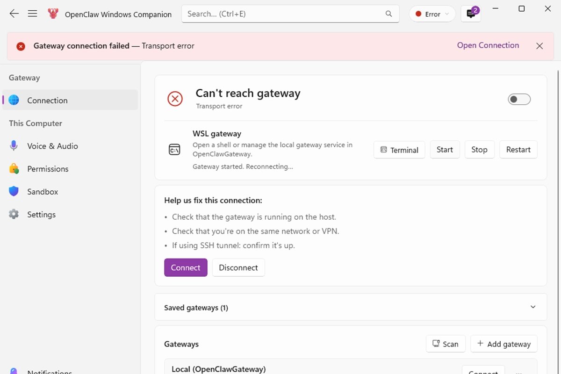Click the search magnifier icon
The height and width of the screenshot is (374, 561).
[388, 14]
